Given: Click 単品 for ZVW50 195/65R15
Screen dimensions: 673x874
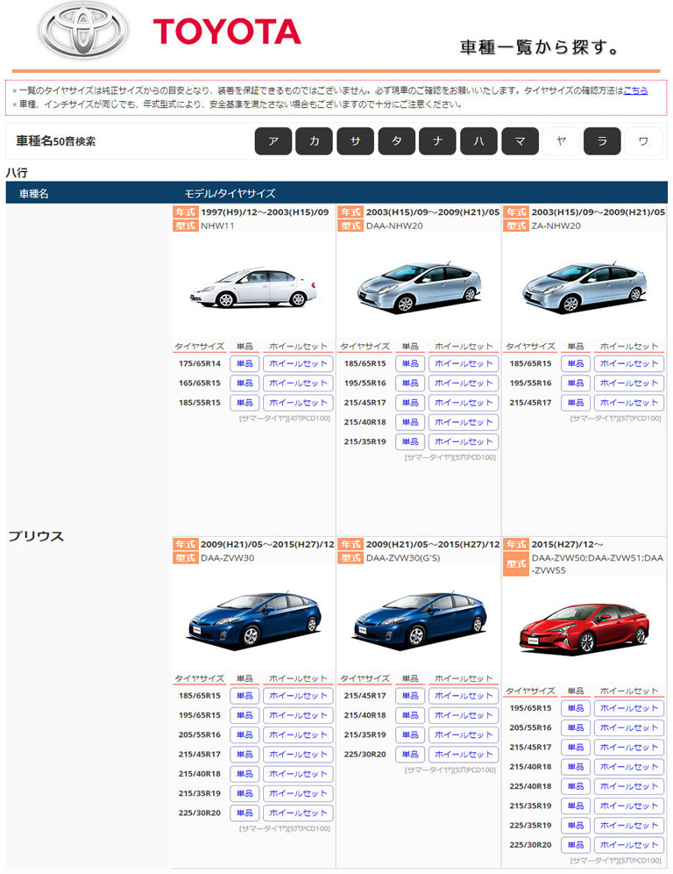Looking at the screenshot, I should 576,708.
